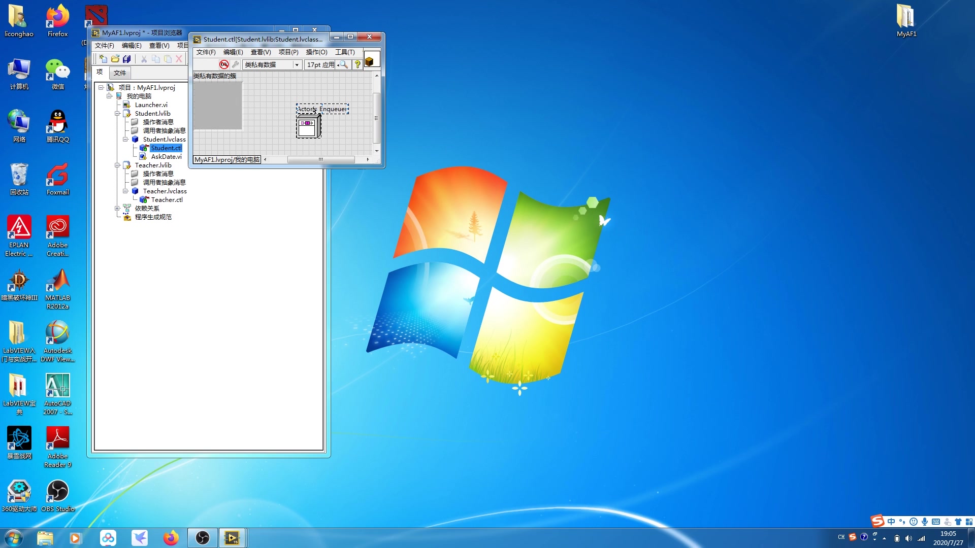Open the 微信 WeChat desktop shortcut
The height and width of the screenshot is (548, 975).
click(57, 74)
